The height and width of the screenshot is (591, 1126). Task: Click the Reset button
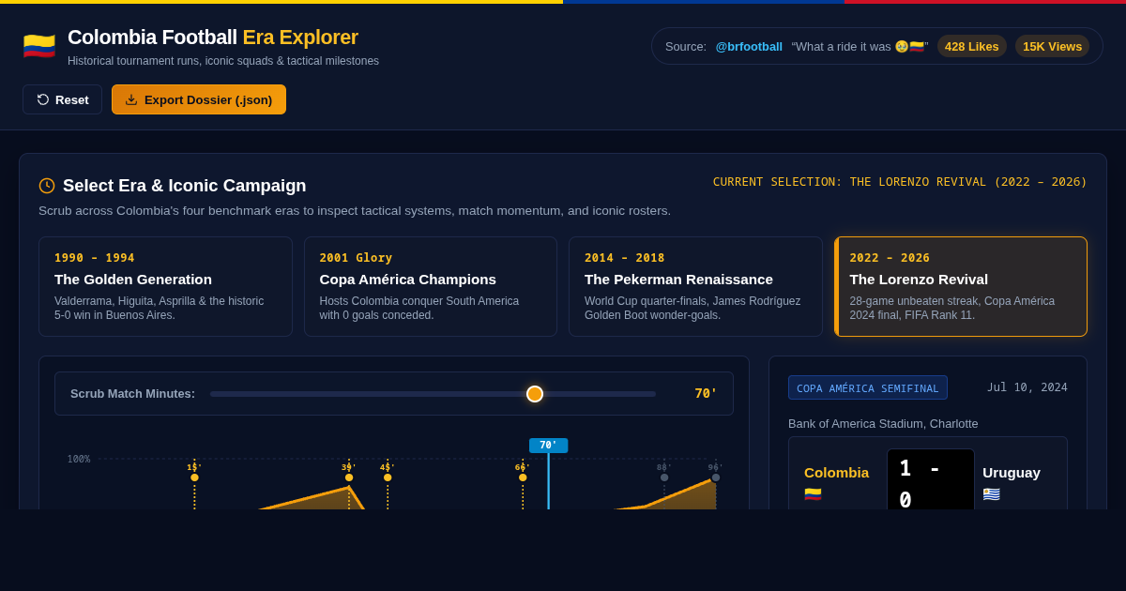[x=62, y=99]
